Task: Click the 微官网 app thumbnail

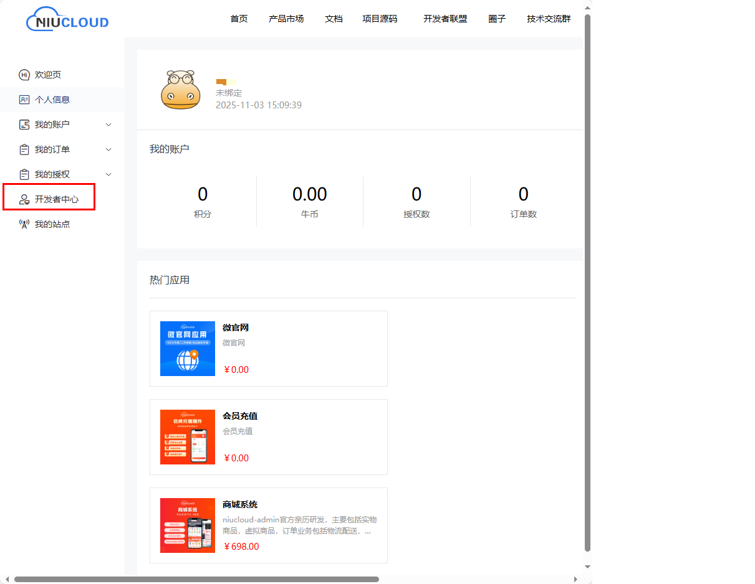Action: tap(188, 349)
